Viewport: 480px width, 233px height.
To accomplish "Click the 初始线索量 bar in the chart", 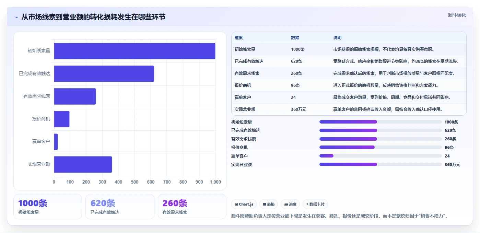I will tap(134, 51).
